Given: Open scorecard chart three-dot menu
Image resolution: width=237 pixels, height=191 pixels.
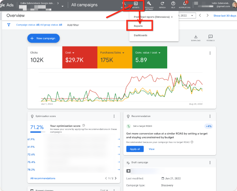Looking at the screenshot, I should click(210, 53).
